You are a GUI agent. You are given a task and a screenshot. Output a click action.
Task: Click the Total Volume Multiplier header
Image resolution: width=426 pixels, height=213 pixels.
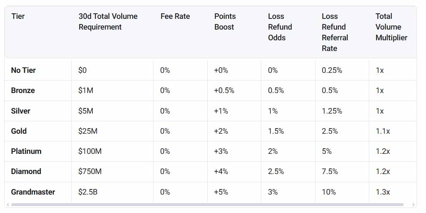click(391, 27)
